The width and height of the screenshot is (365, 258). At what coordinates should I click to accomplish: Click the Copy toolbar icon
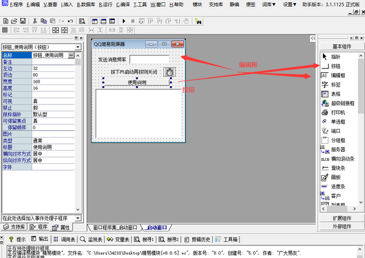tap(43, 21)
